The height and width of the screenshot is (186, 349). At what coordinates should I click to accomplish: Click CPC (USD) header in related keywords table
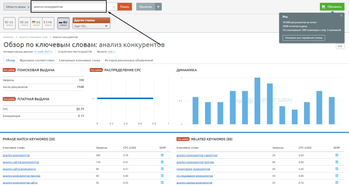(x=305, y=148)
